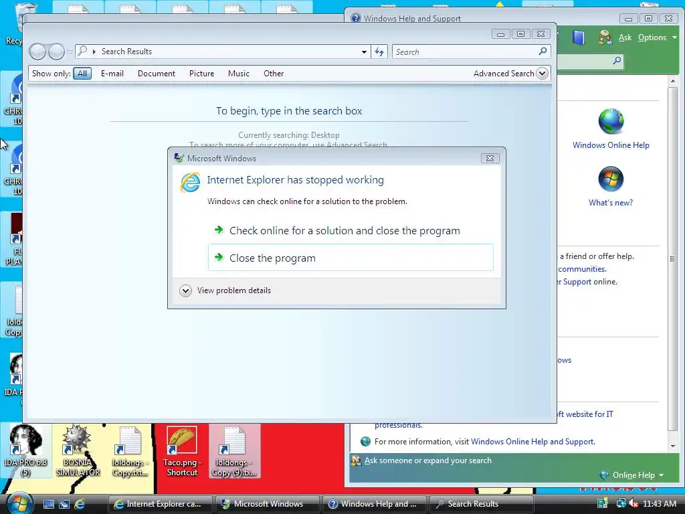Image resolution: width=685 pixels, height=514 pixels.
Task: Click the question mark icon in Help title bar
Action: (x=356, y=18)
